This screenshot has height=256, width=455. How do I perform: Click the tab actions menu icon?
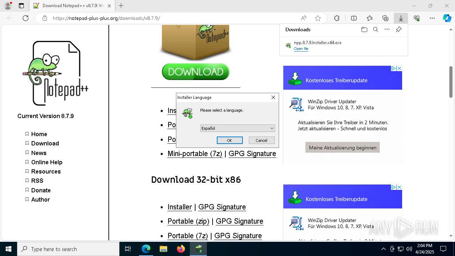pyautogui.click(x=21, y=6)
